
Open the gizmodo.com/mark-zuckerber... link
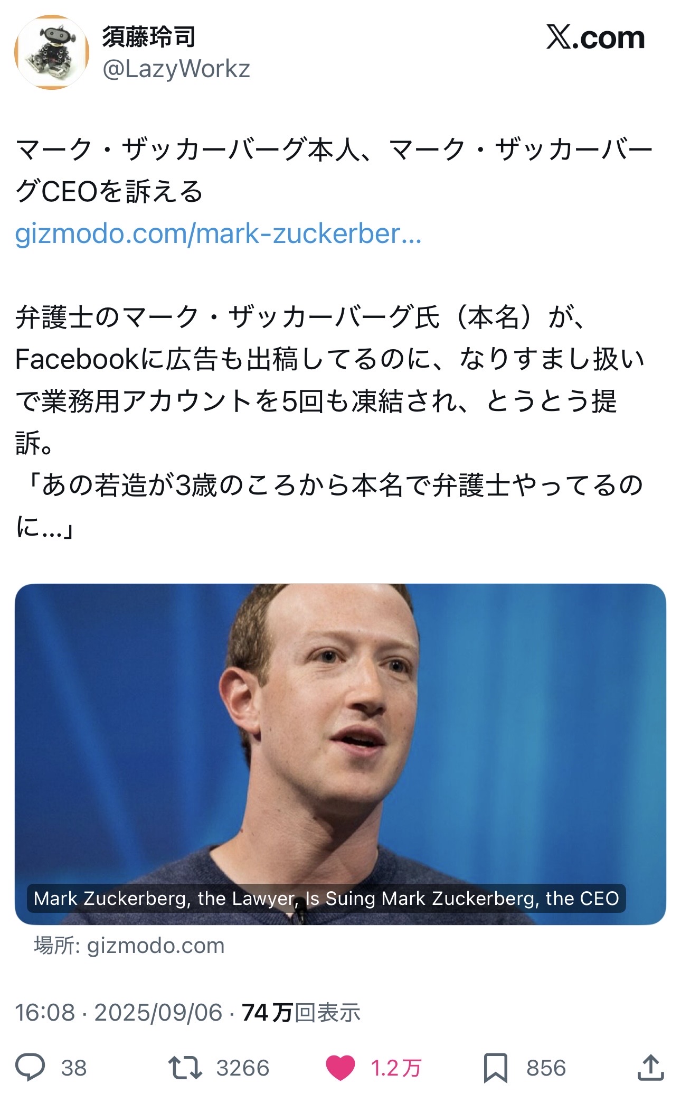[x=218, y=233]
